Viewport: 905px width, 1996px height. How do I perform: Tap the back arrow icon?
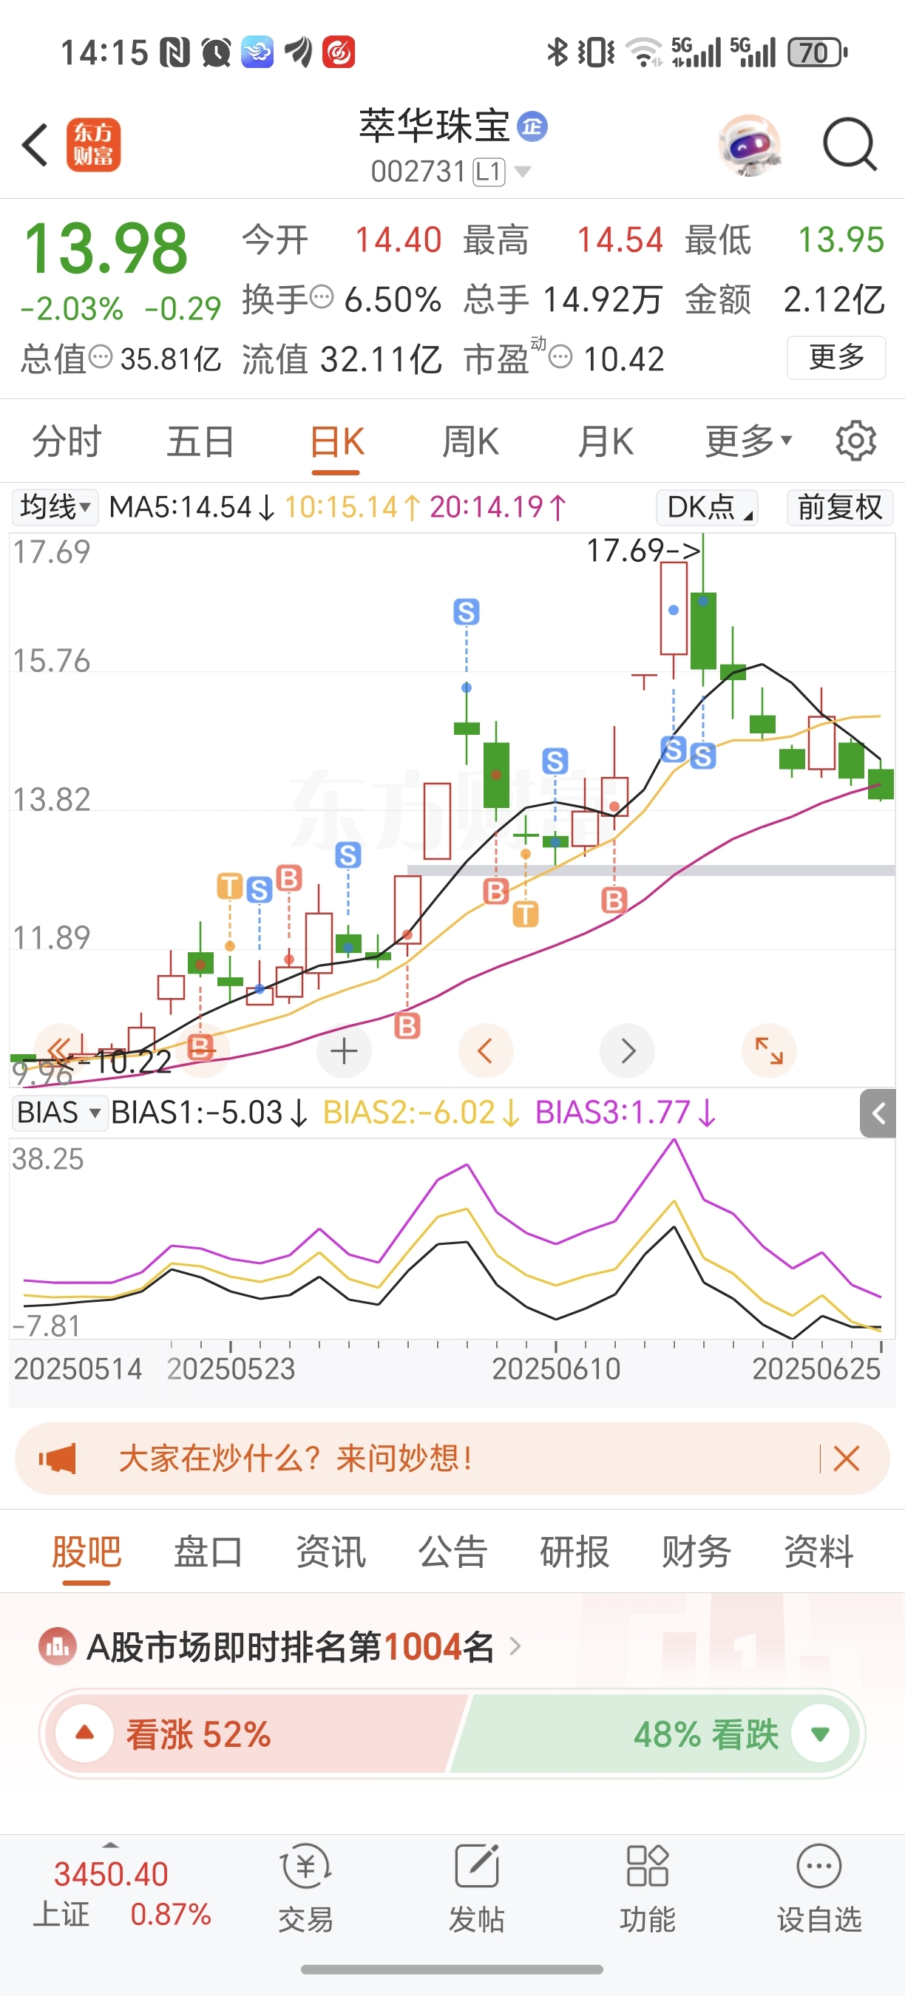click(35, 144)
